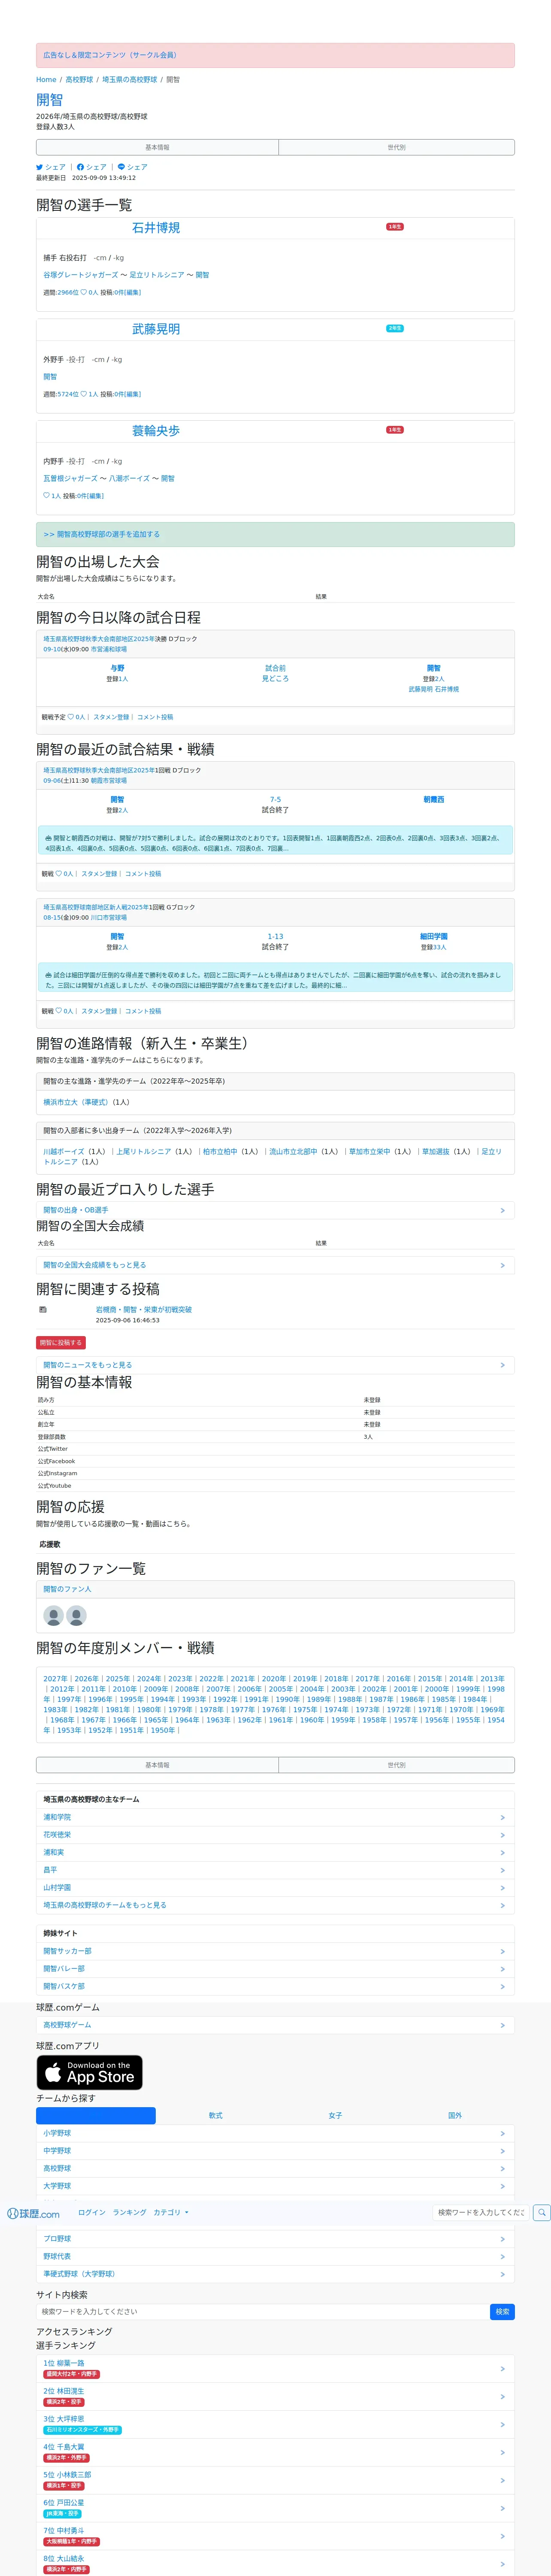Open 2位 林田滉生 ranking row
The image size is (551, 2576).
[x=275, y=2396]
